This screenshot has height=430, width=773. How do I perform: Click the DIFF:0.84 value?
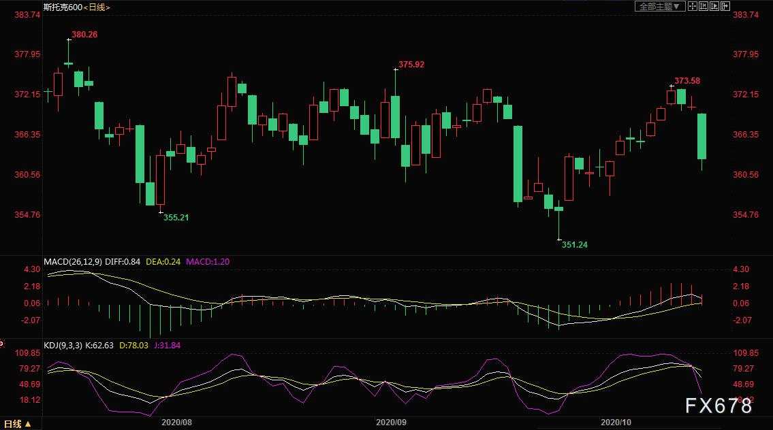tap(123, 262)
